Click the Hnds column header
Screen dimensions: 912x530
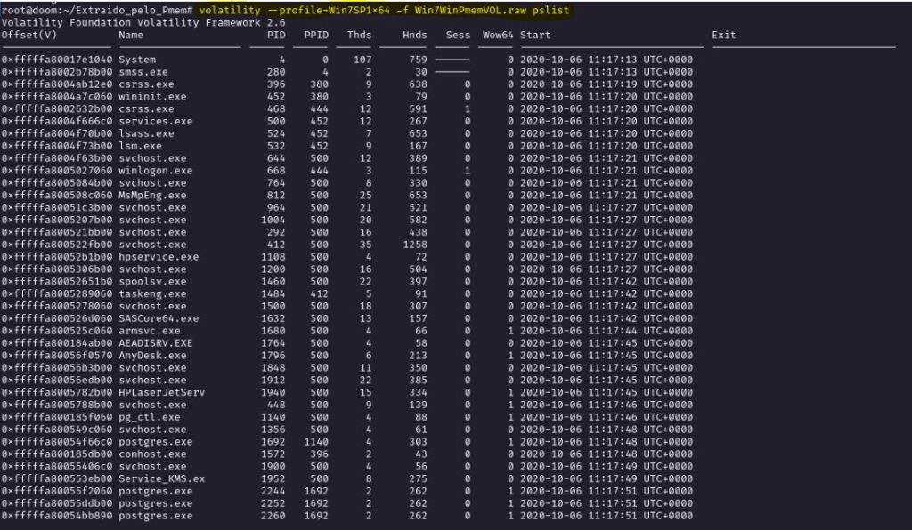pyautogui.click(x=415, y=36)
